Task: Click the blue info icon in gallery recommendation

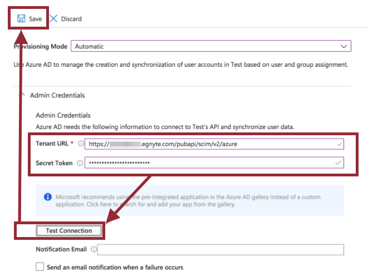Action: (x=48, y=197)
